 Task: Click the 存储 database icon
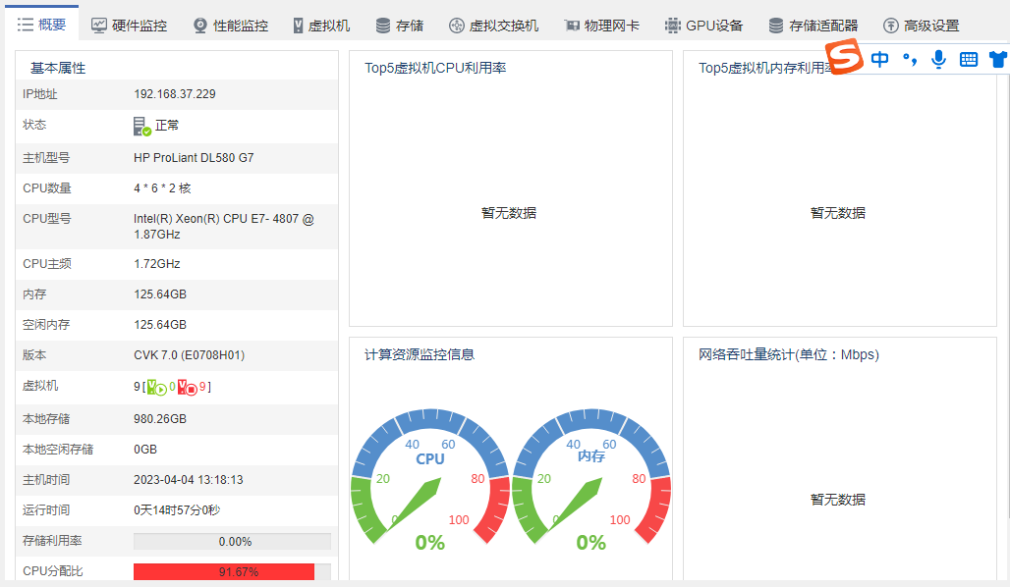coord(382,26)
